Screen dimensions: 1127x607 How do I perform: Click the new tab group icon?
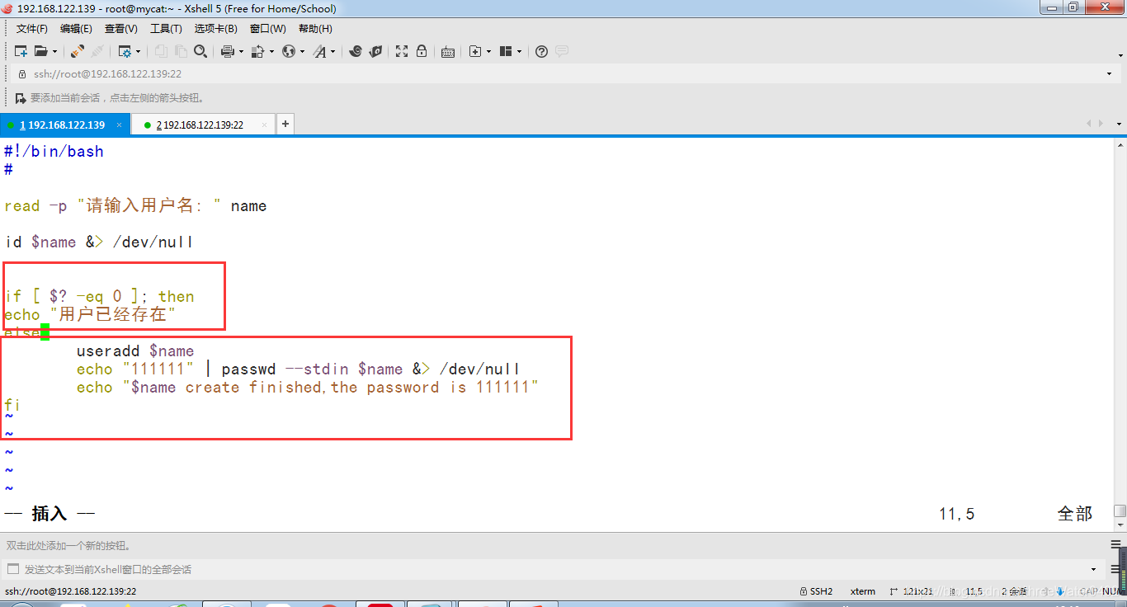(x=475, y=51)
